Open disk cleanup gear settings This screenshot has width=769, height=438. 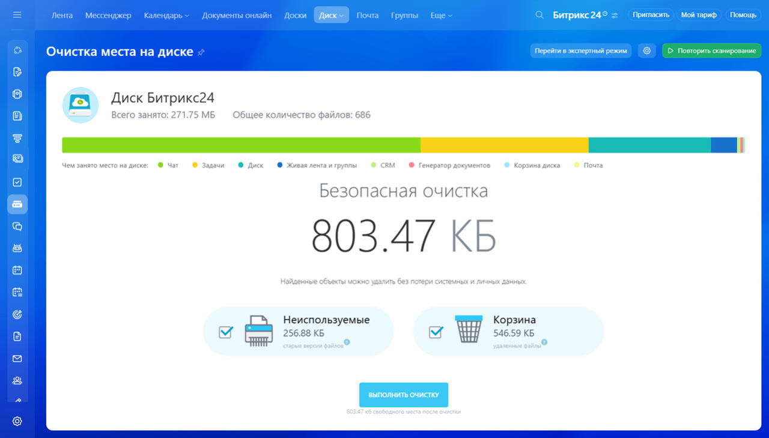point(646,51)
